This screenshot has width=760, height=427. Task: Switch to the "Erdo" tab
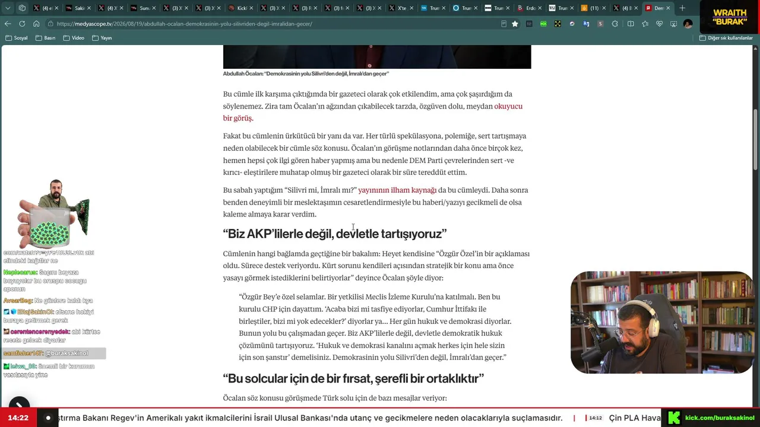pos(530,8)
